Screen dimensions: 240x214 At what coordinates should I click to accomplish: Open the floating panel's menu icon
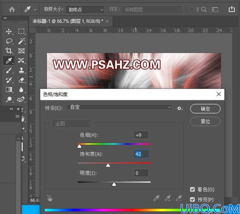click(18, 117)
